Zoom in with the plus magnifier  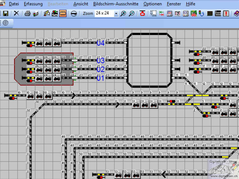123,13
